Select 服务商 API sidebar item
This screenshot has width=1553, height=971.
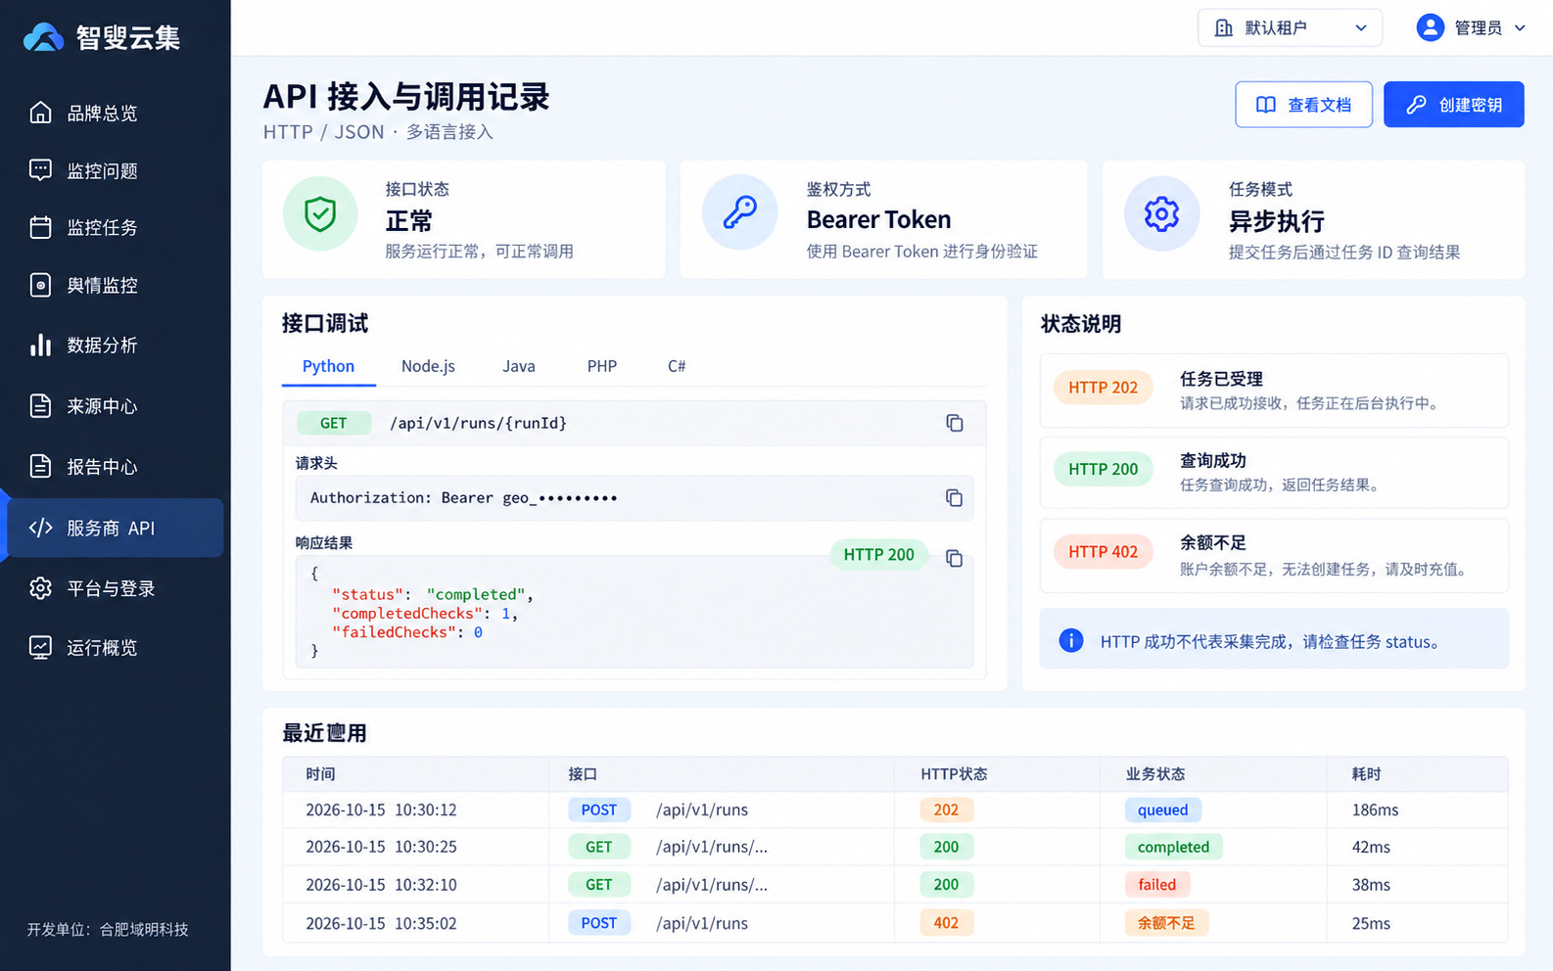coord(115,528)
